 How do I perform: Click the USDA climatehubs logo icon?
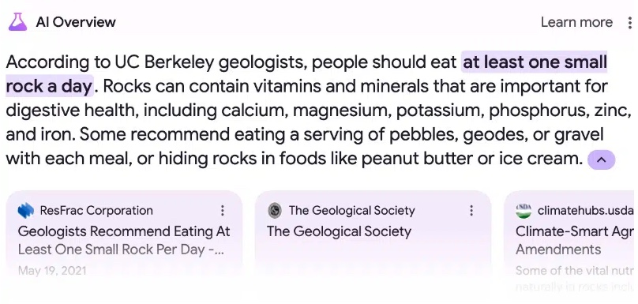click(524, 210)
